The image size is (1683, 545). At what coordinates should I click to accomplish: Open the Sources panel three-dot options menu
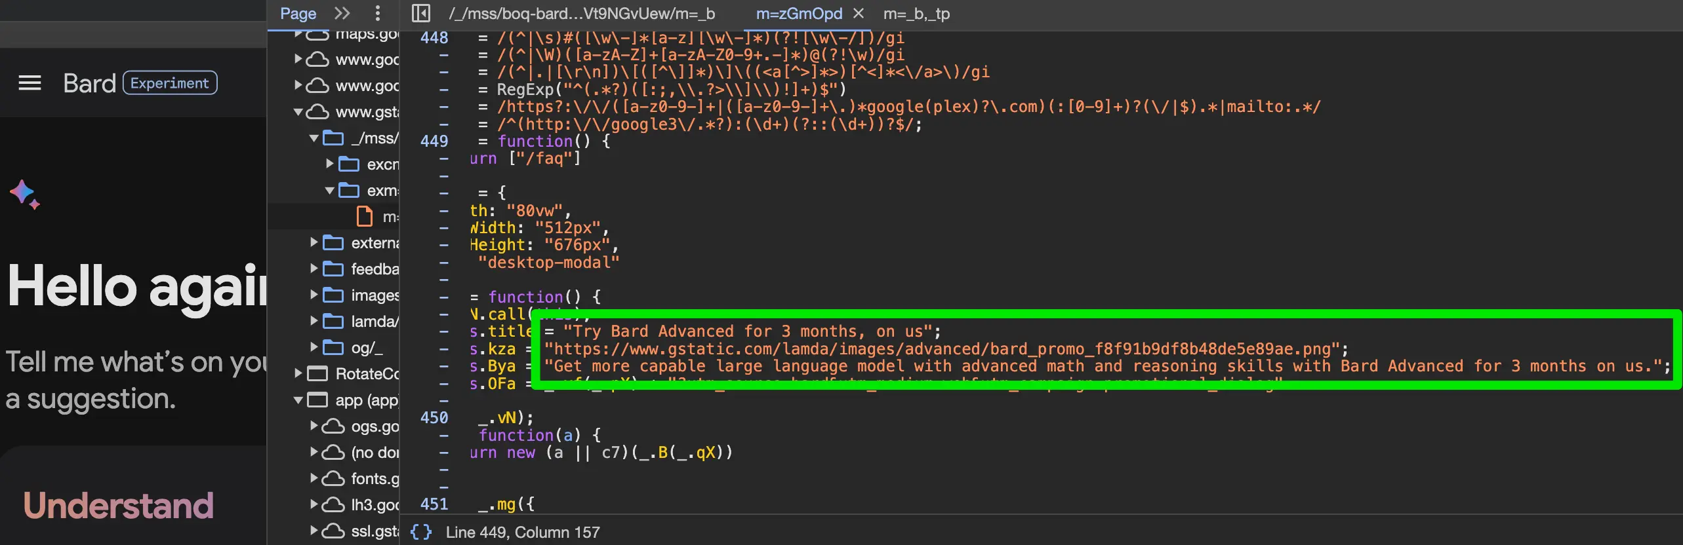(x=377, y=13)
